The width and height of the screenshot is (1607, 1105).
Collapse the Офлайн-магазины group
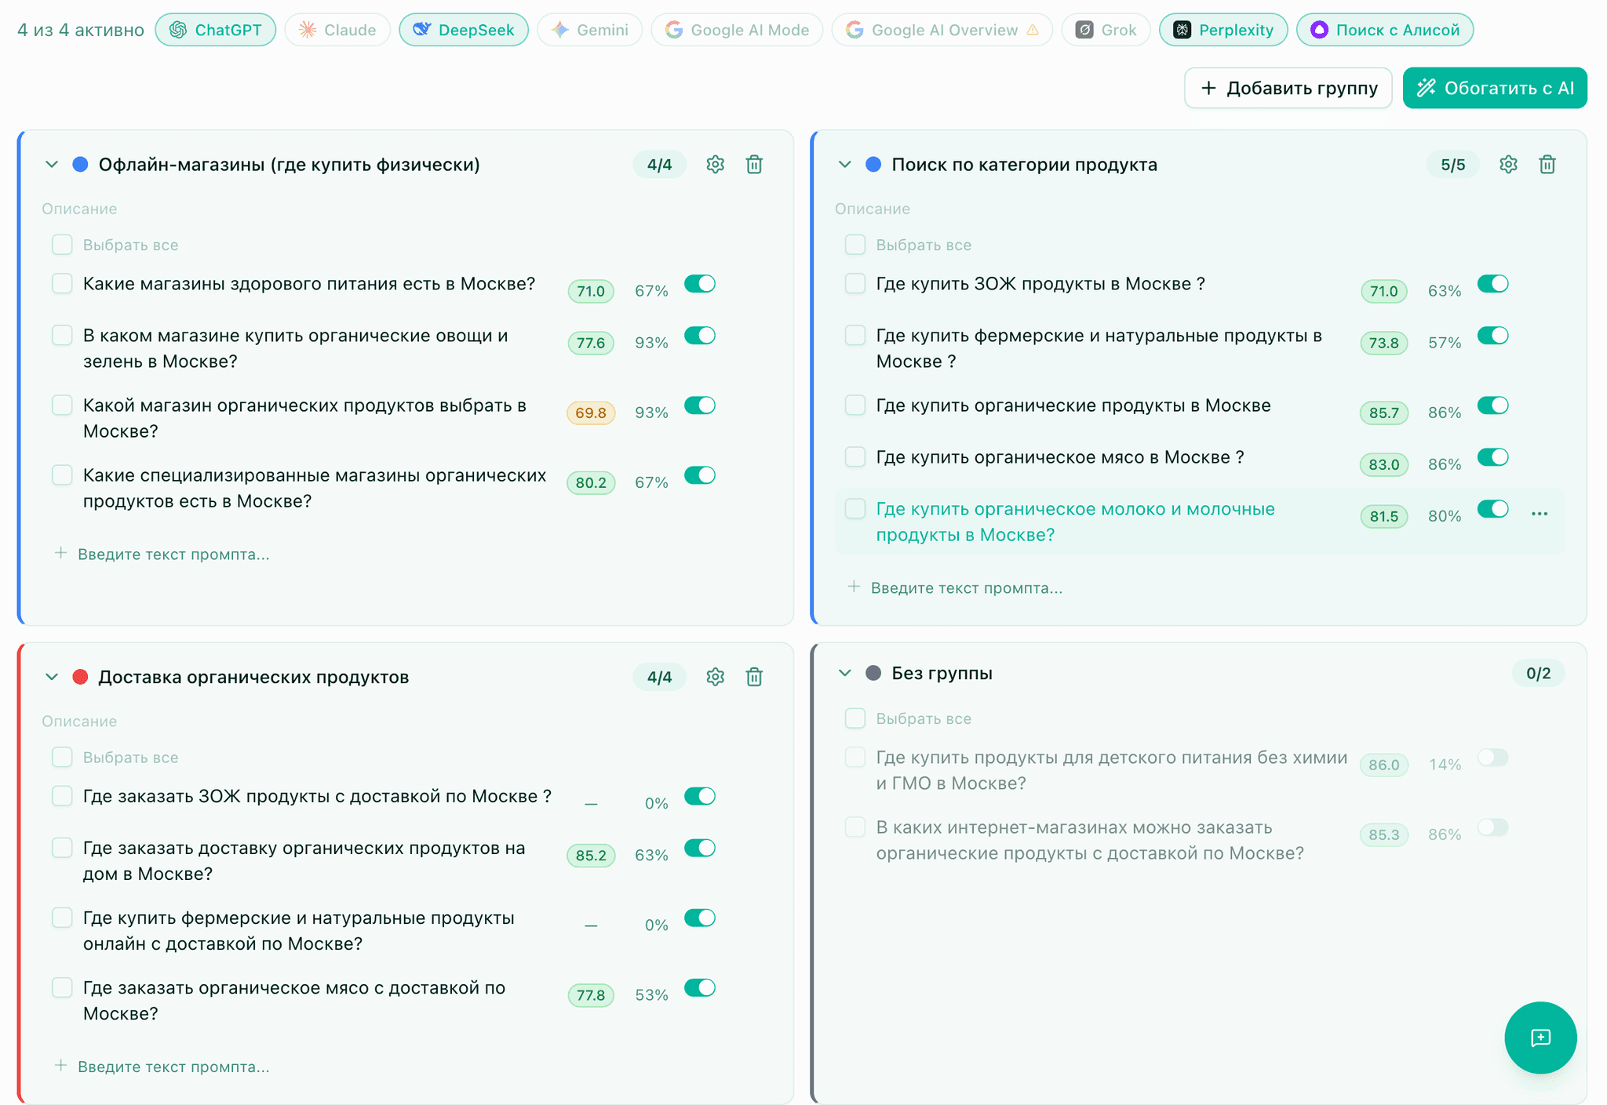coord(52,164)
